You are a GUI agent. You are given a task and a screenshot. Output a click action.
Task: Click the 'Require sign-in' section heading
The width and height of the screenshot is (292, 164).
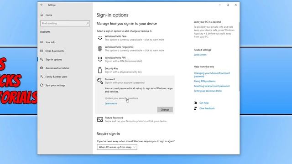tap(108, 133)
